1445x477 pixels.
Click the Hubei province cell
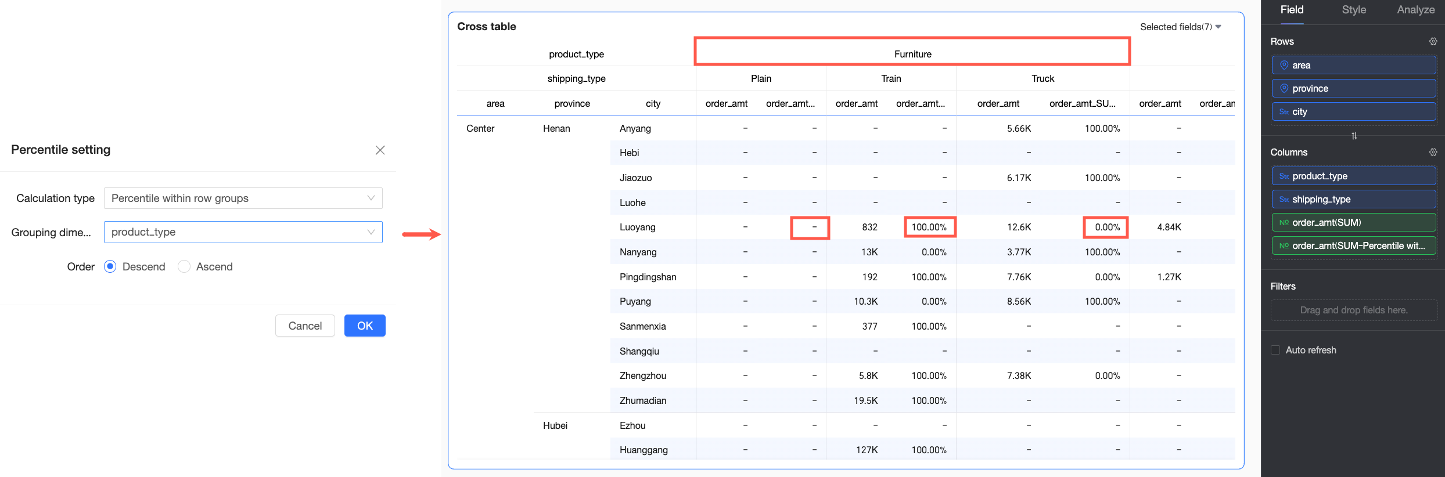pos(555,426)
